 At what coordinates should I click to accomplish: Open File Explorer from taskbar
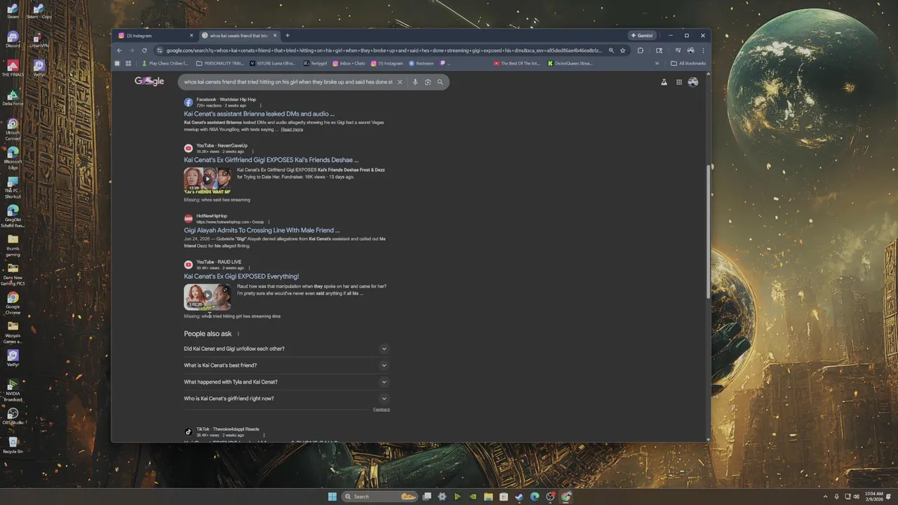[488, 497]
